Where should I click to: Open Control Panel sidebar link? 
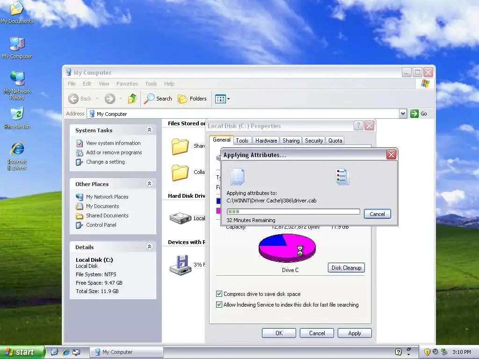[101, 225]
